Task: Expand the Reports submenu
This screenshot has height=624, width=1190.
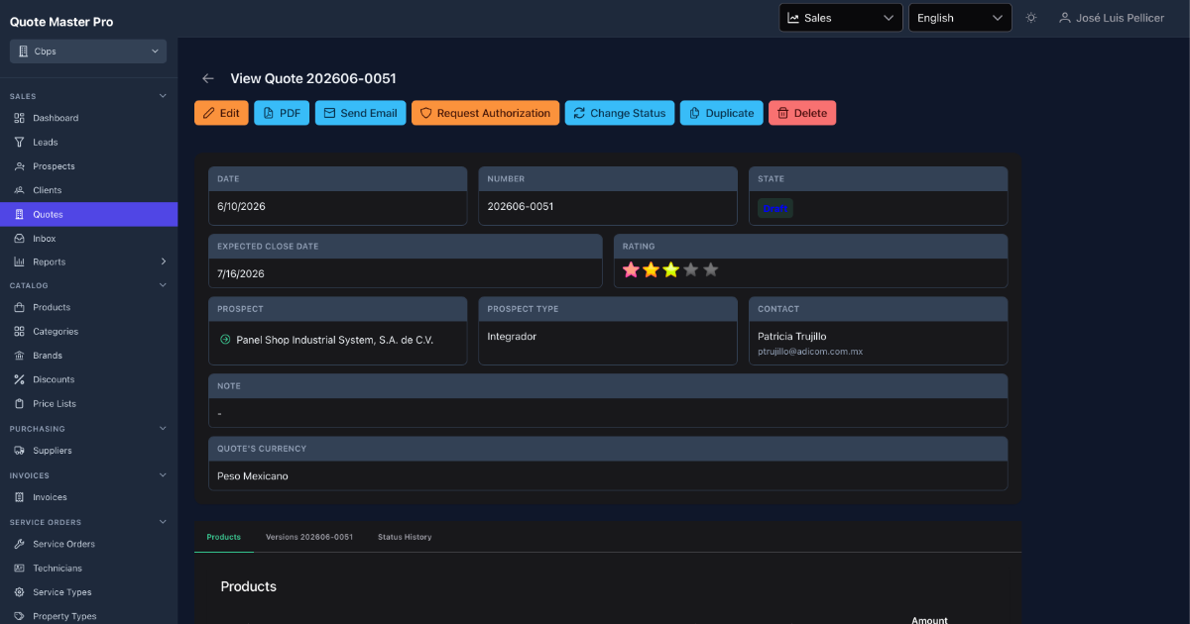Action: click(164, 261)
